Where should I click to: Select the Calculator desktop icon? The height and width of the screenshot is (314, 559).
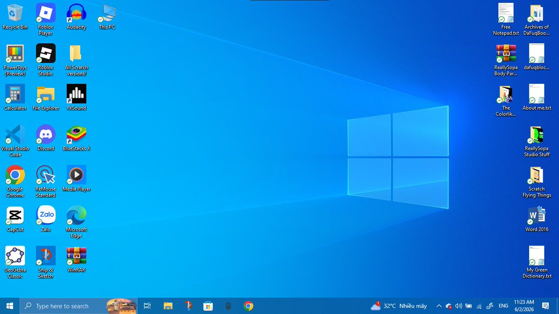tap(15, 98)
